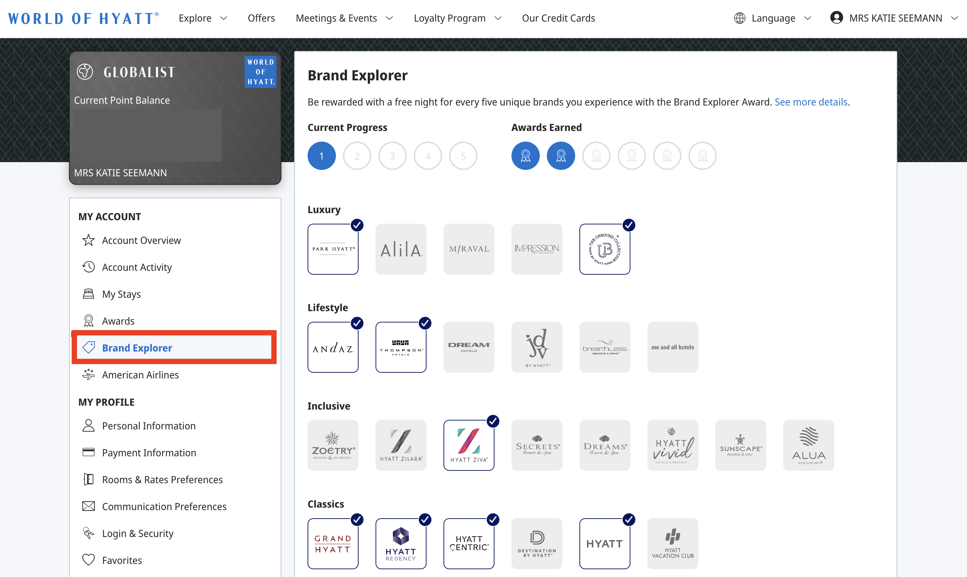Click progress step circle 1

click(x=321, y=156)
